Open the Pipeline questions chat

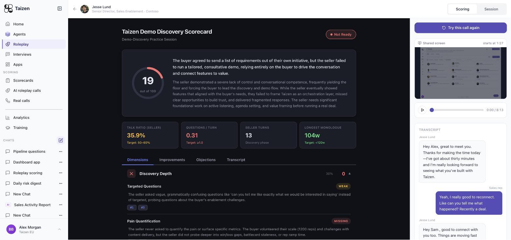point(29,151)
